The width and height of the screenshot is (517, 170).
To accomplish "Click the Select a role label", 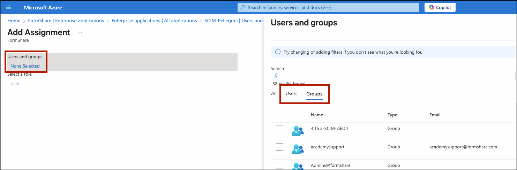I will [x=20, y=74].
